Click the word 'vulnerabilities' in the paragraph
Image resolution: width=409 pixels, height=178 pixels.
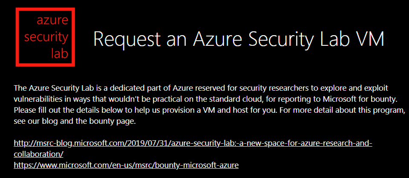click(x=38, y=99)
